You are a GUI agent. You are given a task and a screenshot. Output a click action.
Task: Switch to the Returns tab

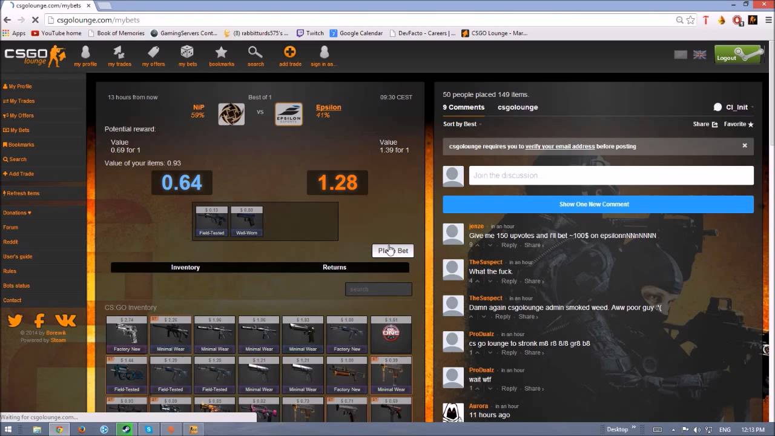pos(334,267)
